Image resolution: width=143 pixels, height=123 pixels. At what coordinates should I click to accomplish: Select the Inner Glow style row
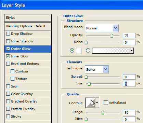click(x=28, y=56)
